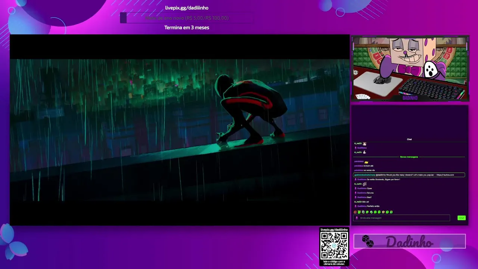Click the message 'as vezes xia'
The image size is (478, 269).
click(369, 170)
